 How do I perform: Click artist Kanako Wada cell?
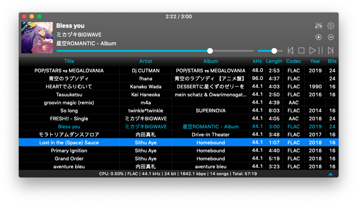coord(146,86)
